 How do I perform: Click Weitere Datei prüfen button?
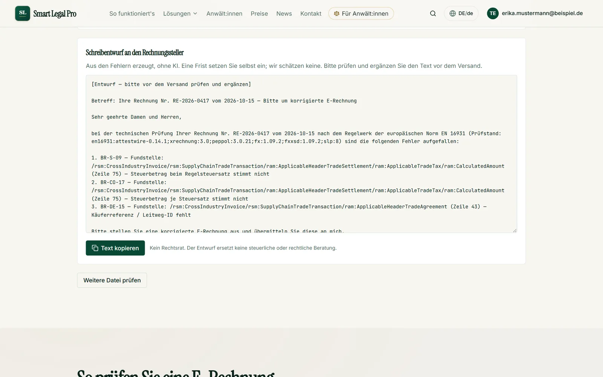[x=112, y=280]
